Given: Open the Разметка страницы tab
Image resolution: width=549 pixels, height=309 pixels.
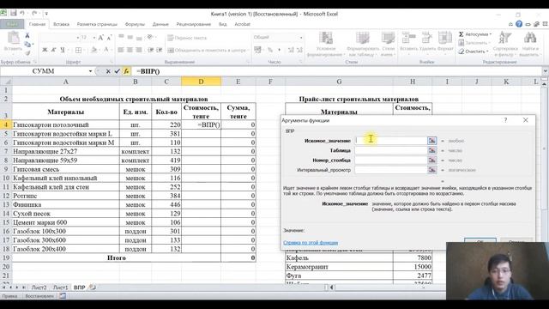Looking at the screenshot, I should (x=97, y=24).
